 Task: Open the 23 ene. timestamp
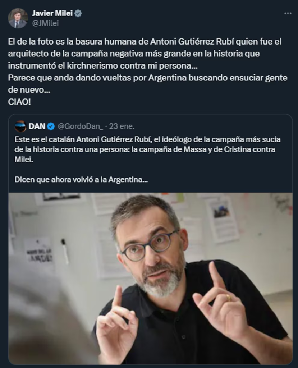(122, 126)
